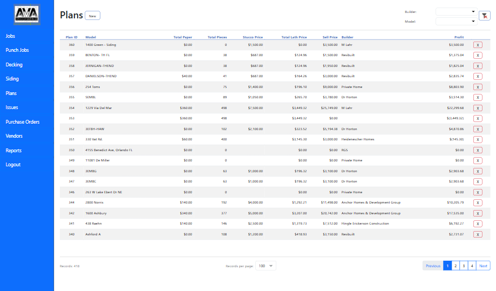
Task: Sort table by Sell Price column
Action: click(x=330, y=37)
